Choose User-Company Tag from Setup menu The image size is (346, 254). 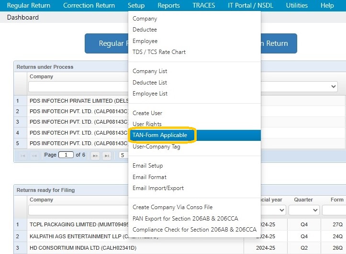coord(156,147)
